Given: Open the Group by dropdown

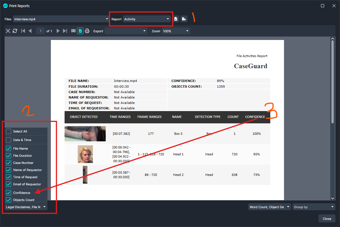Looking at the screenshot, I should (314, 207).
